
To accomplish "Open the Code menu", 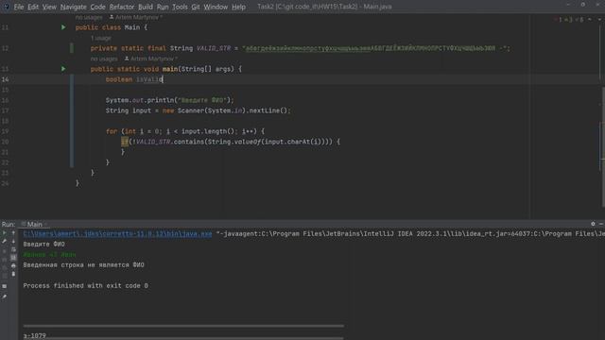I will click(97, 7).
